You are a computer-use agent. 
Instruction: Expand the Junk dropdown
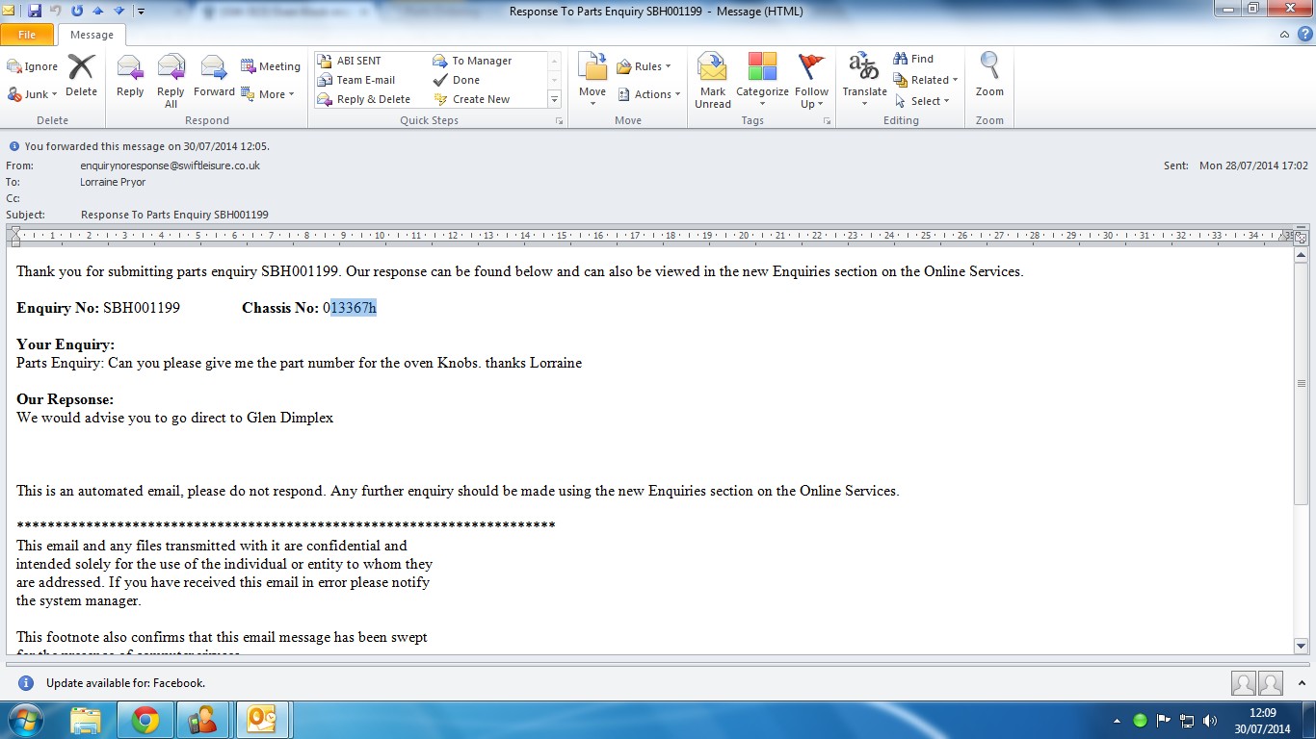coord(33,94)
